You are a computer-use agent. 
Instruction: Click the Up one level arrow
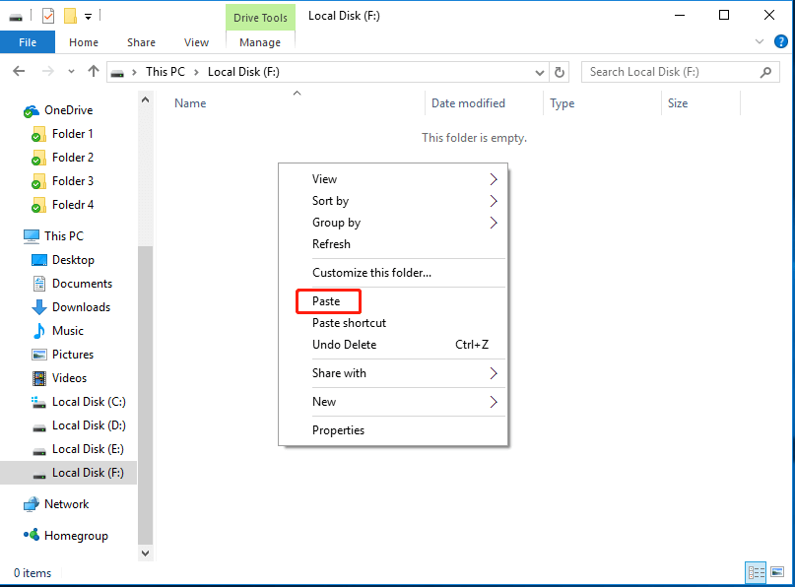[94, 72]
